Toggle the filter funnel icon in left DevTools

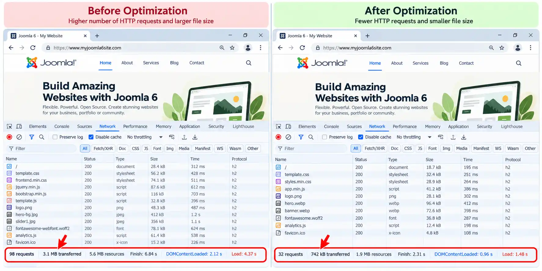point(31,137)
